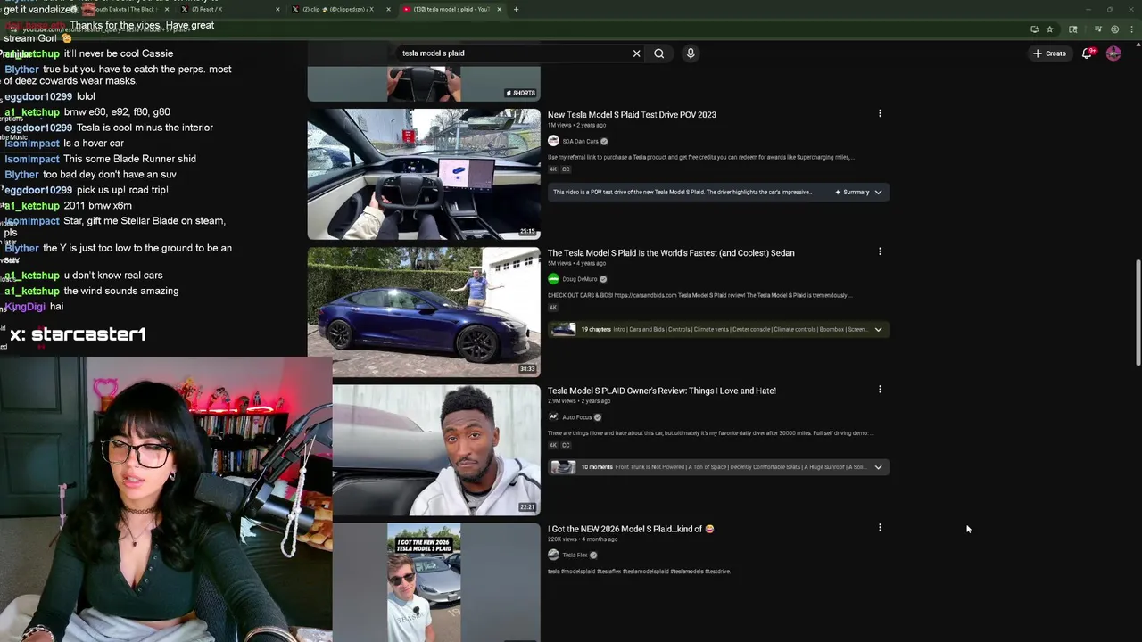Screen dimensions: 1142x642
Task: Open the YouTube notifications bell
Action: (x=1087, y=53)
